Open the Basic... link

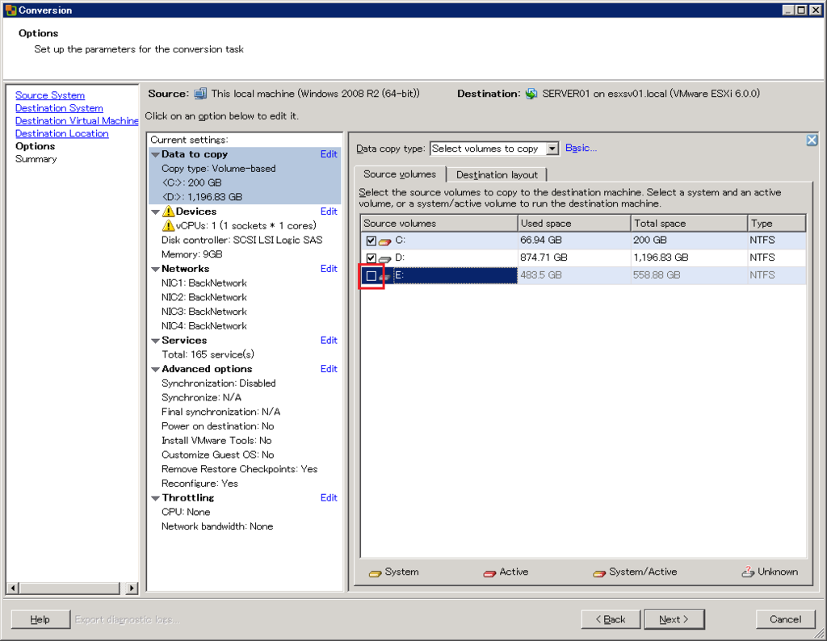click(581, 148)
